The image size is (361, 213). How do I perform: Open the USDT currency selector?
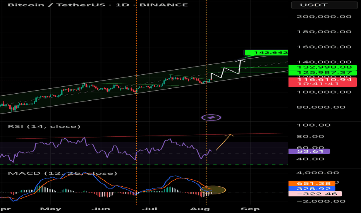324,5
